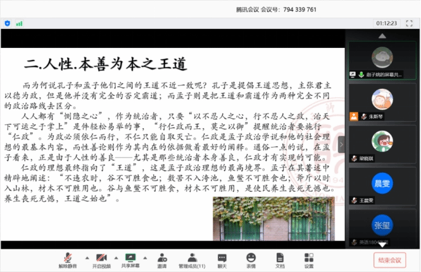Toggle the 解除静音 (Unmute) microphone
The height and width of the screenshot is (272, 421).
click(x=68, y=259)
